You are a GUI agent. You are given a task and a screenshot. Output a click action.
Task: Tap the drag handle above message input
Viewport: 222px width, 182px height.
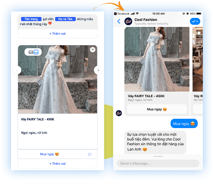(158, 156)
